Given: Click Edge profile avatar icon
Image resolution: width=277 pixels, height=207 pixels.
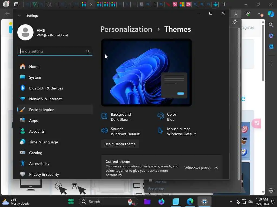Looking at the screenshot, I should pyautogui.click(x=6, y=4).
